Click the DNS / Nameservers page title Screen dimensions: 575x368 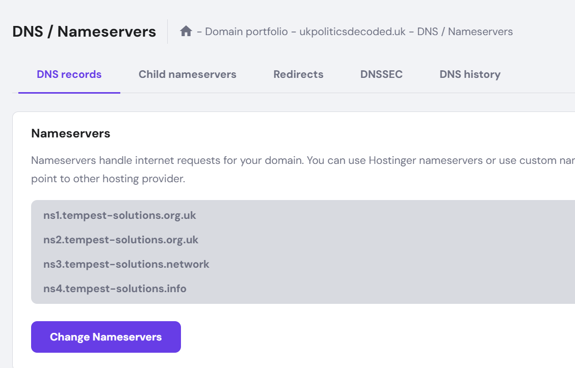(x=84, y=32)
